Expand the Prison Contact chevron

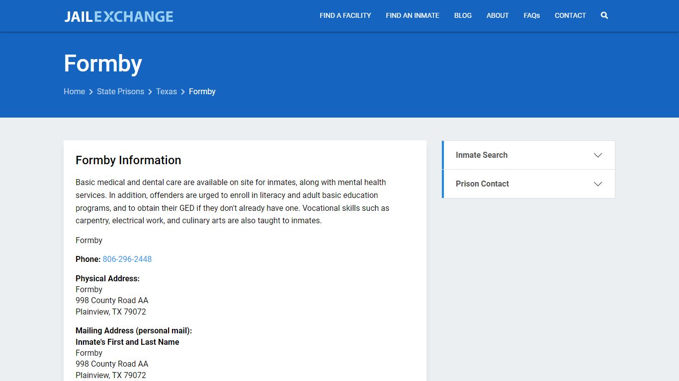tap(598, 184)
